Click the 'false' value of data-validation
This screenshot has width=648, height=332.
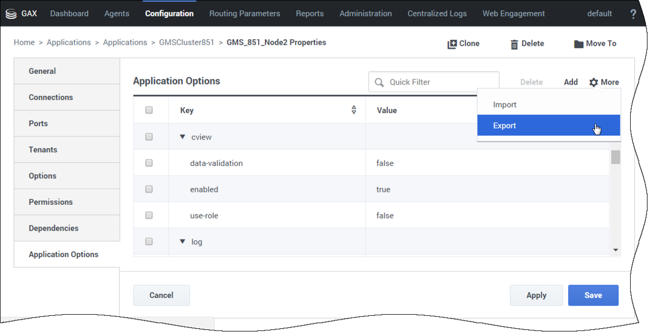(385, 163)
